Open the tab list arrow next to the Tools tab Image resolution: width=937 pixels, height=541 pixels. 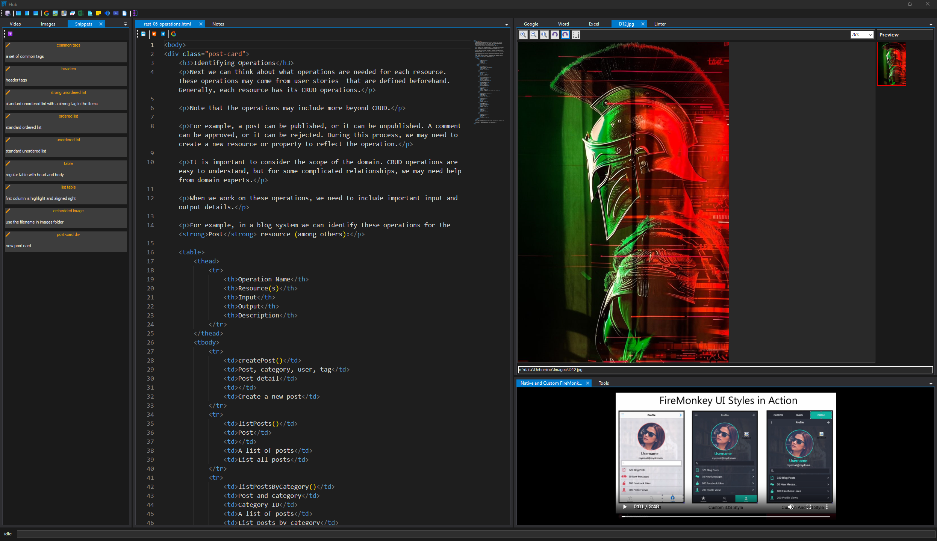pos(931,384)
